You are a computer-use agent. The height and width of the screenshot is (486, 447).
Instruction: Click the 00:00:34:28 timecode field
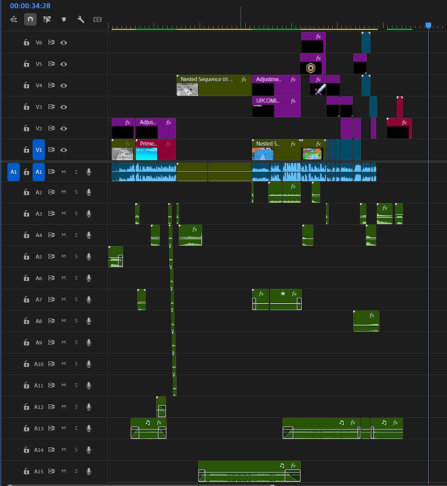(30, 6)
